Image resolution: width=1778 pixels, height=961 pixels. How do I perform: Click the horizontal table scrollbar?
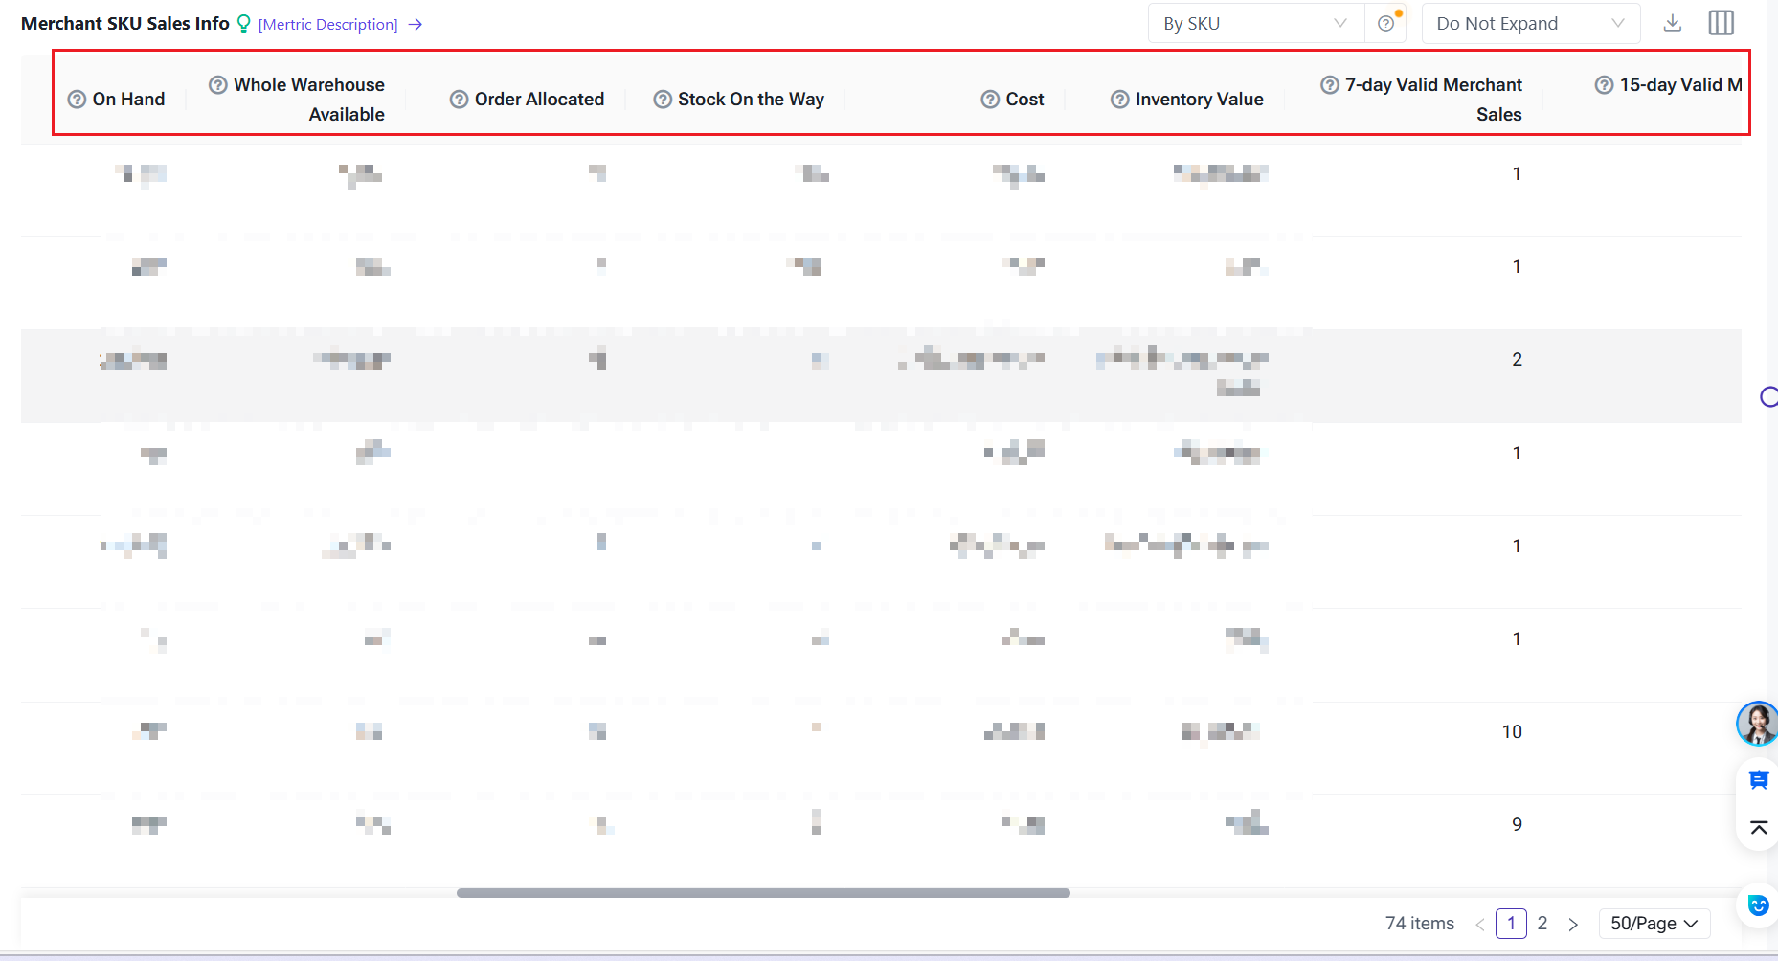pos(763,893)
